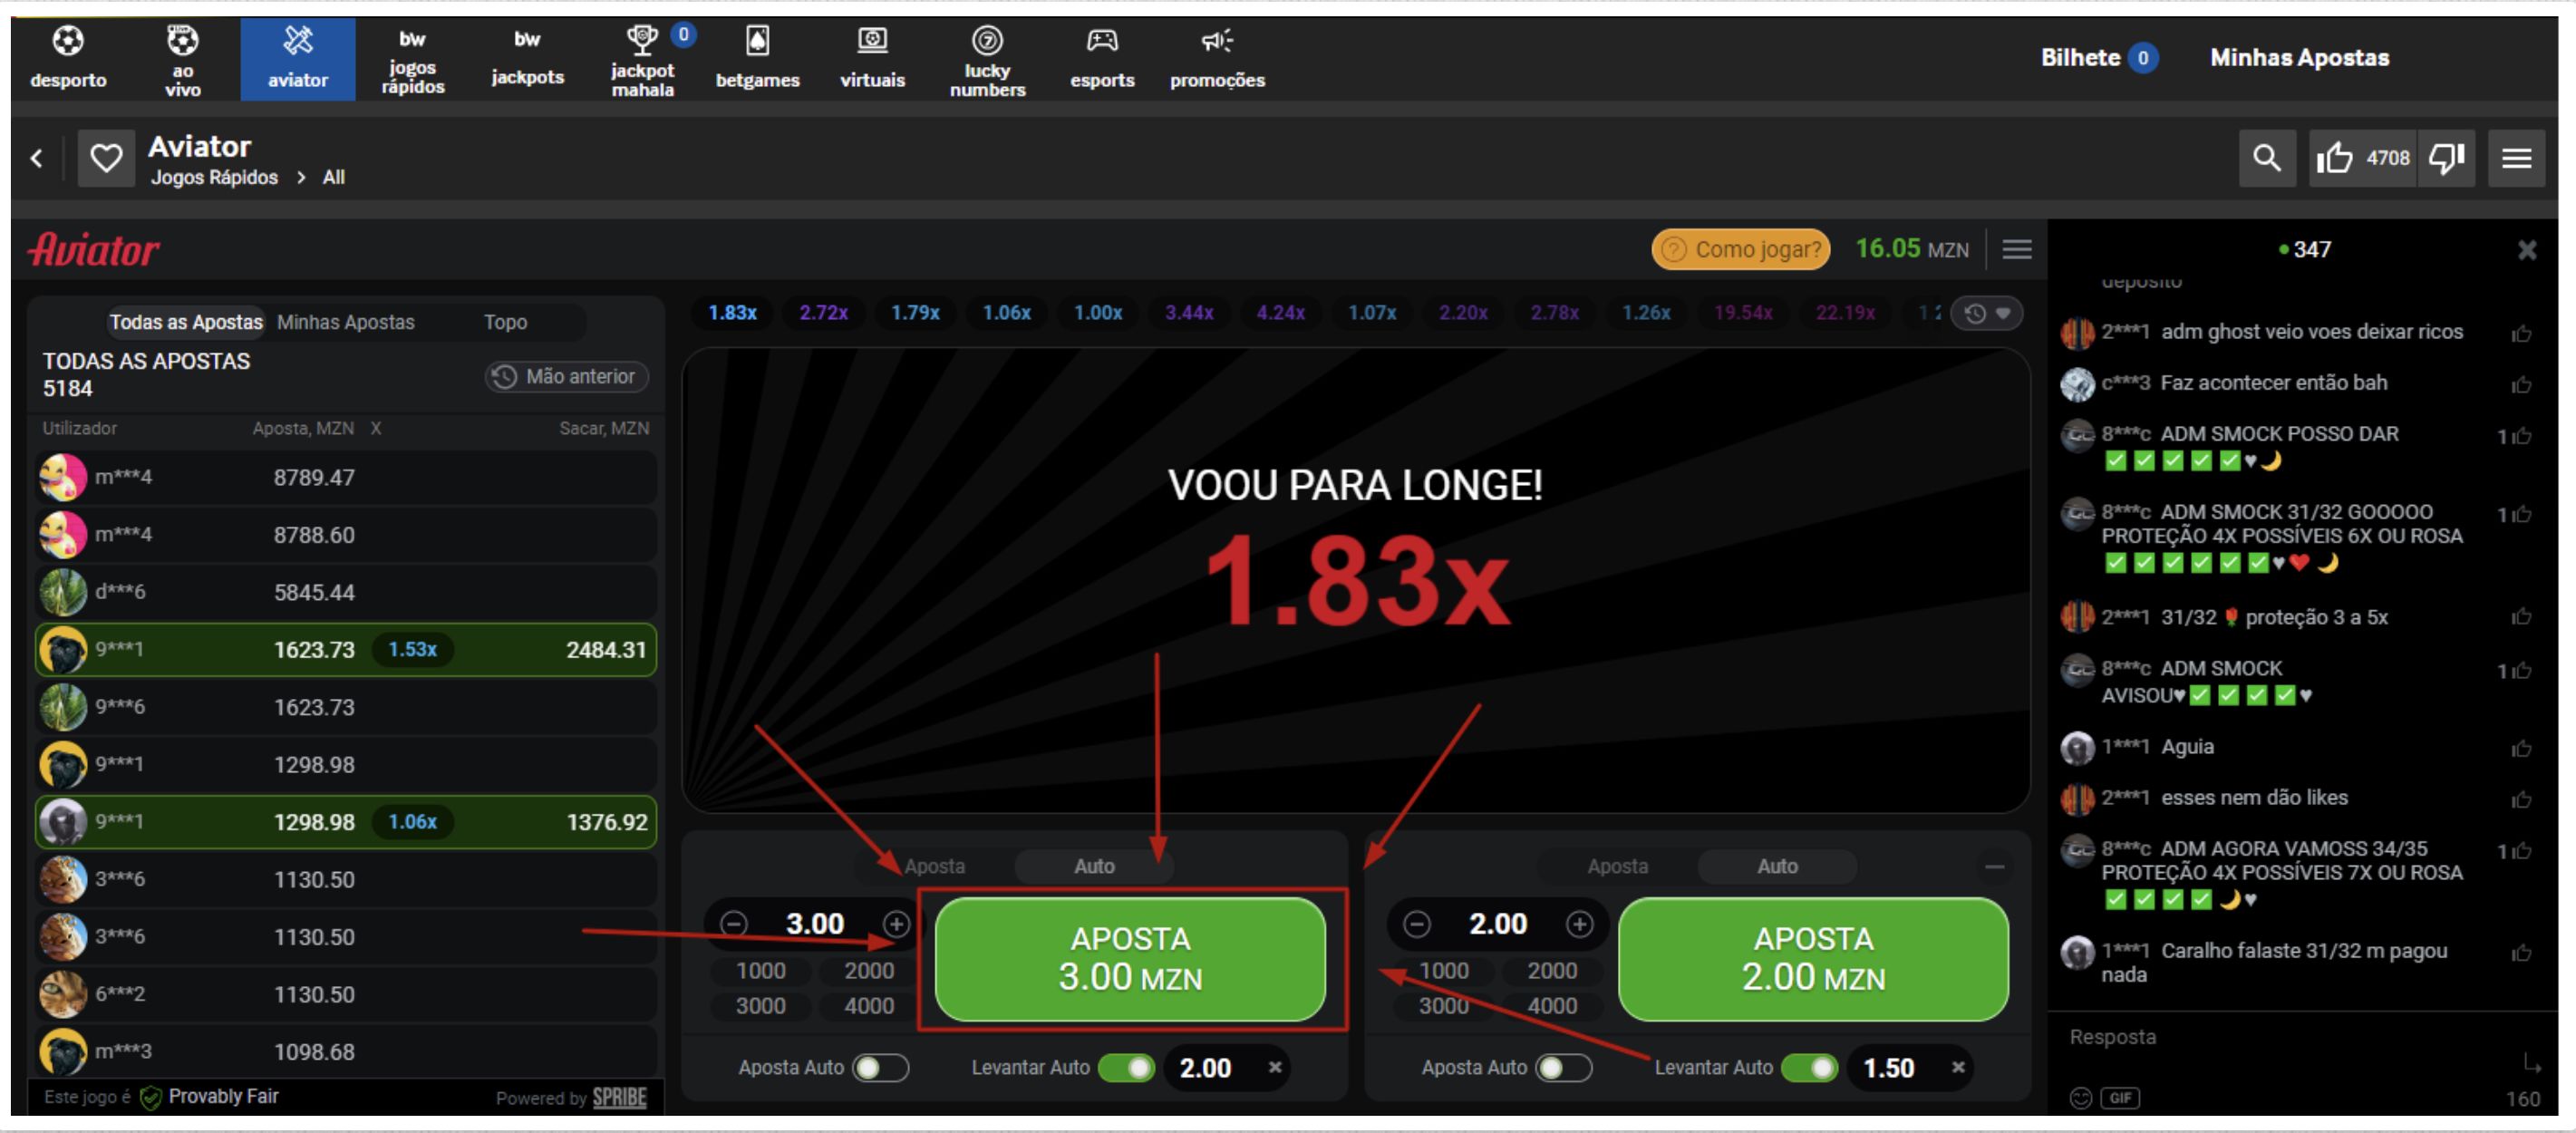Click bet row with 2484.31 cashout
2576x1133 pixels.
tap(346, 649)
